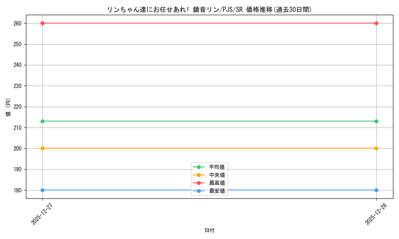Screen dimensions: 399x239
Task: Select the red data point on 2025-12-27
Action: point(42,23)
